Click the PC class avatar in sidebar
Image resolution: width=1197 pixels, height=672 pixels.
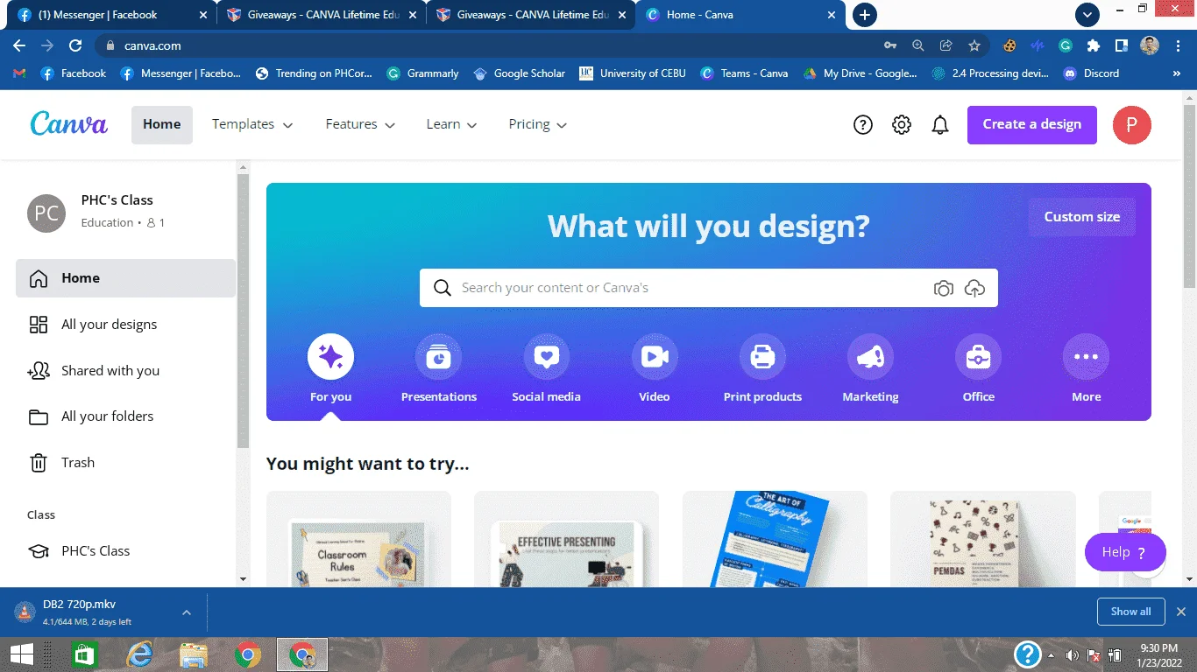tap(46, 213)
